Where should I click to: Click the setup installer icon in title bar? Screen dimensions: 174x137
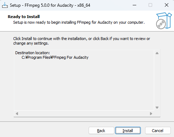[5, 5]
